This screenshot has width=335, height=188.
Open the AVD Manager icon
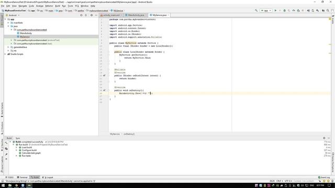pos(313,10)
